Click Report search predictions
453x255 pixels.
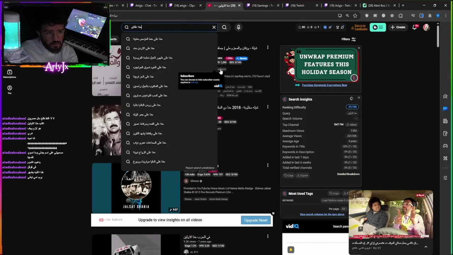point(200,168)
